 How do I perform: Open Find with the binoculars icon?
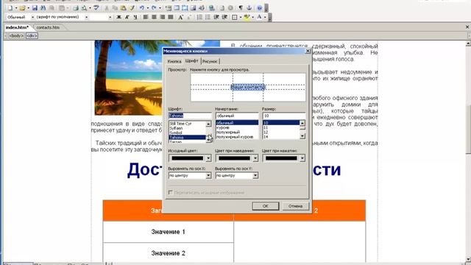[43, 8]
